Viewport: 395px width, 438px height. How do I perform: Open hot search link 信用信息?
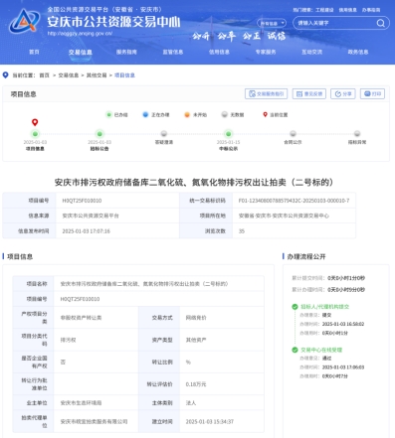click(x=347, y=10)
